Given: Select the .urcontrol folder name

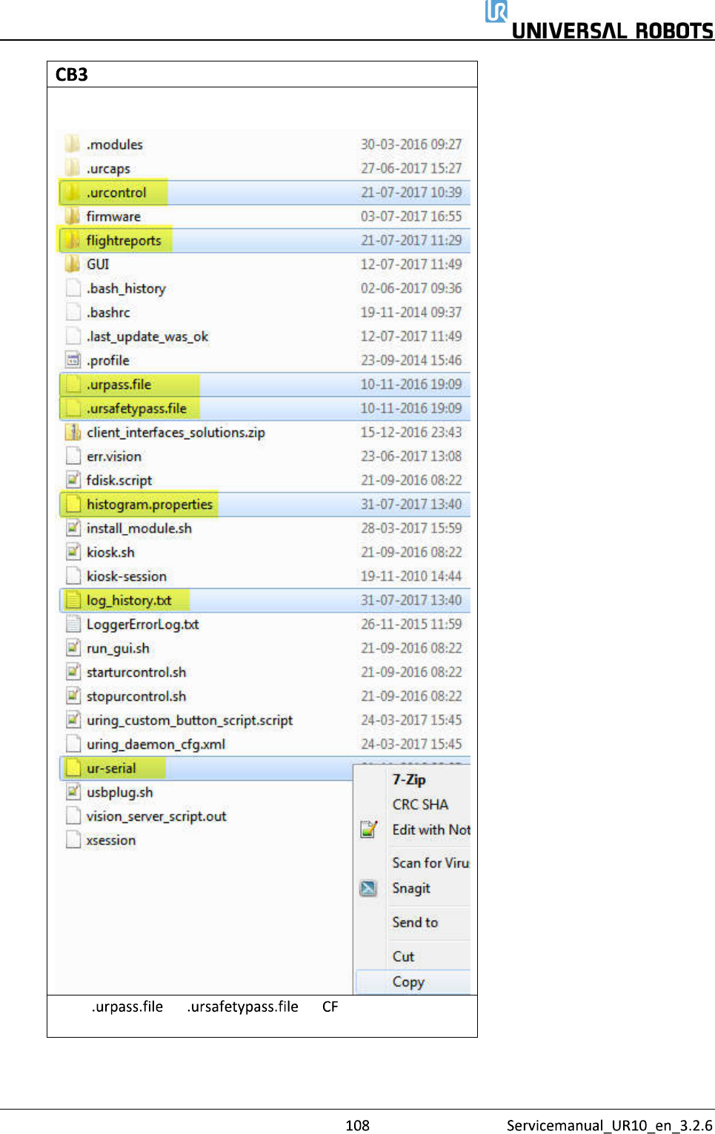Looking at the screenshot, I should [x=116, y=193].
